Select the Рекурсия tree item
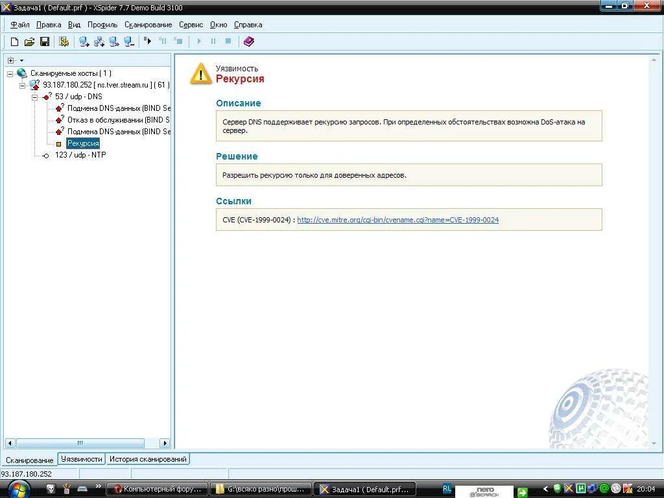 83,143
